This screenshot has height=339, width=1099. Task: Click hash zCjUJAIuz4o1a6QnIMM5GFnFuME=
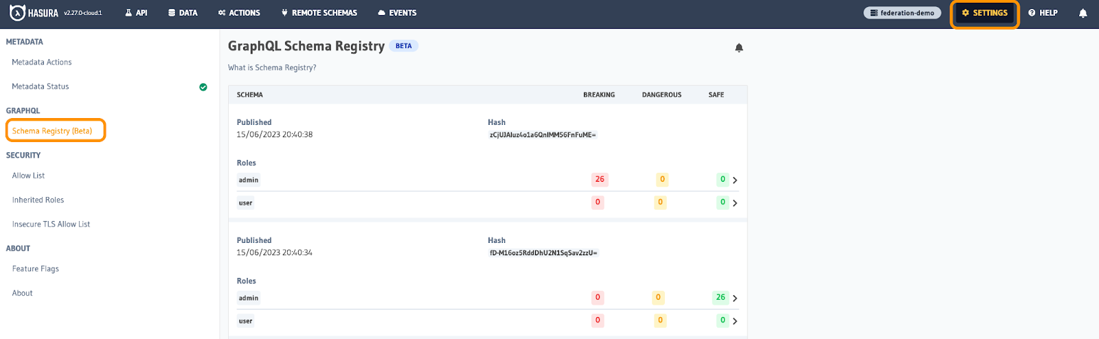click(x=543, y=135)
